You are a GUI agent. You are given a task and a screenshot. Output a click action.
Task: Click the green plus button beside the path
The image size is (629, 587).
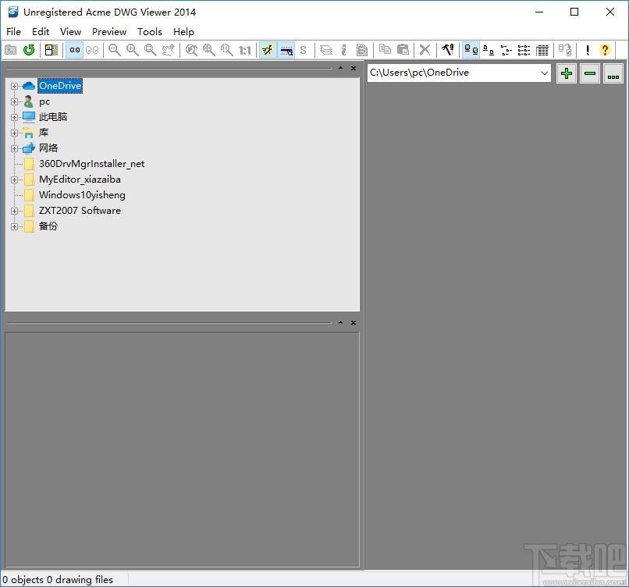pos(567,73)
